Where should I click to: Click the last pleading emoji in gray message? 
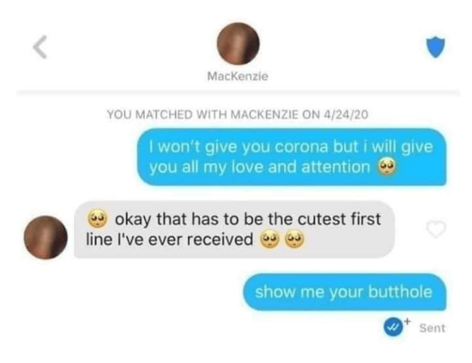[294, 239]
